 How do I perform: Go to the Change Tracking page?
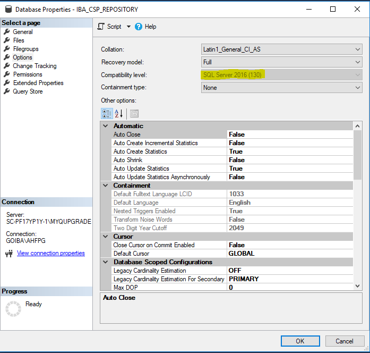[x=35, y=66]
